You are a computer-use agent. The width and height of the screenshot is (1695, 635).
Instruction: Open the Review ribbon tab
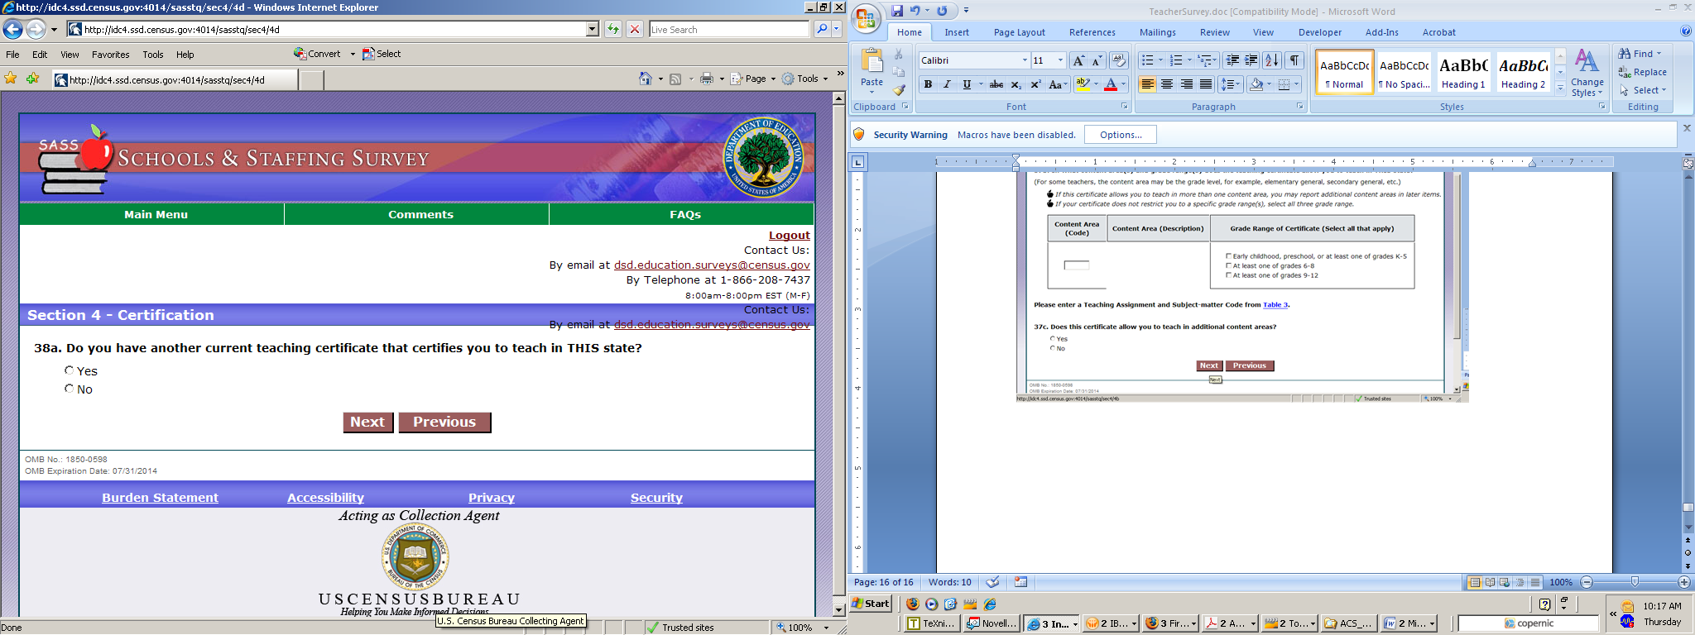coord(1215,32)
